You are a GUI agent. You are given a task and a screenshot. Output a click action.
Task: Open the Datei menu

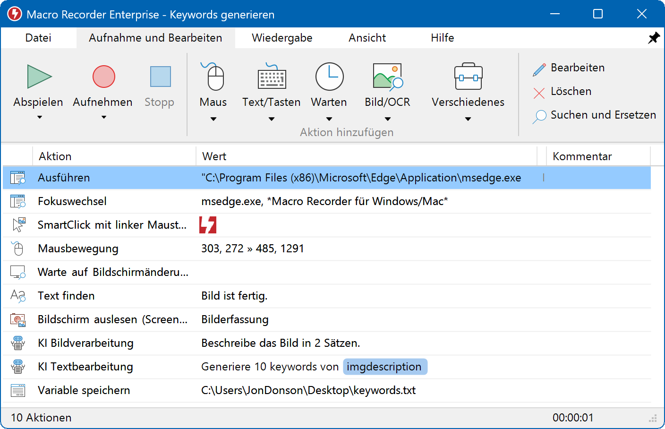coord(38,38)
